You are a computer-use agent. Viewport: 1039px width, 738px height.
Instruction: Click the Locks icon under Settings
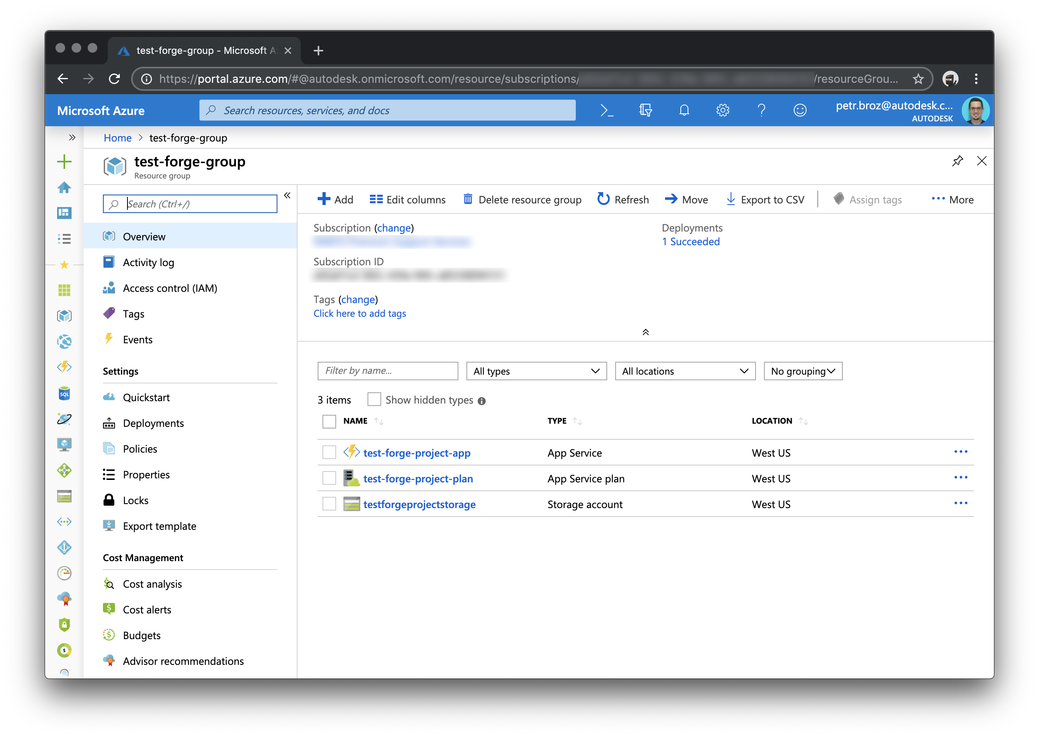point(110,500)
